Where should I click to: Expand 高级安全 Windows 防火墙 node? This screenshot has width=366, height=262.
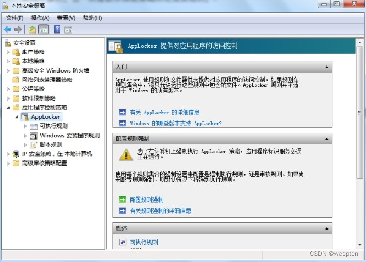tap(8, 71)
